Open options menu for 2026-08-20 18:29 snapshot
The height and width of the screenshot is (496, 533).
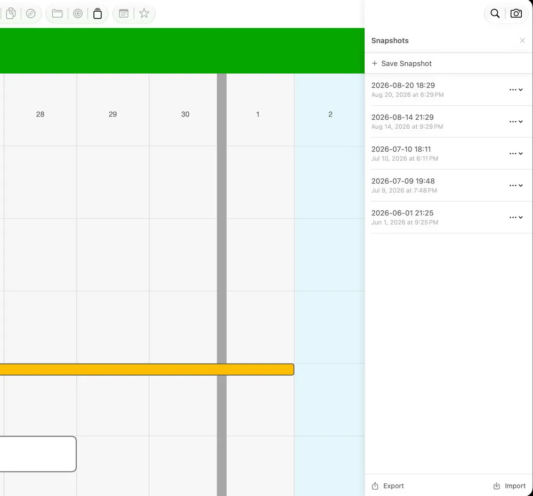(516, 89)
